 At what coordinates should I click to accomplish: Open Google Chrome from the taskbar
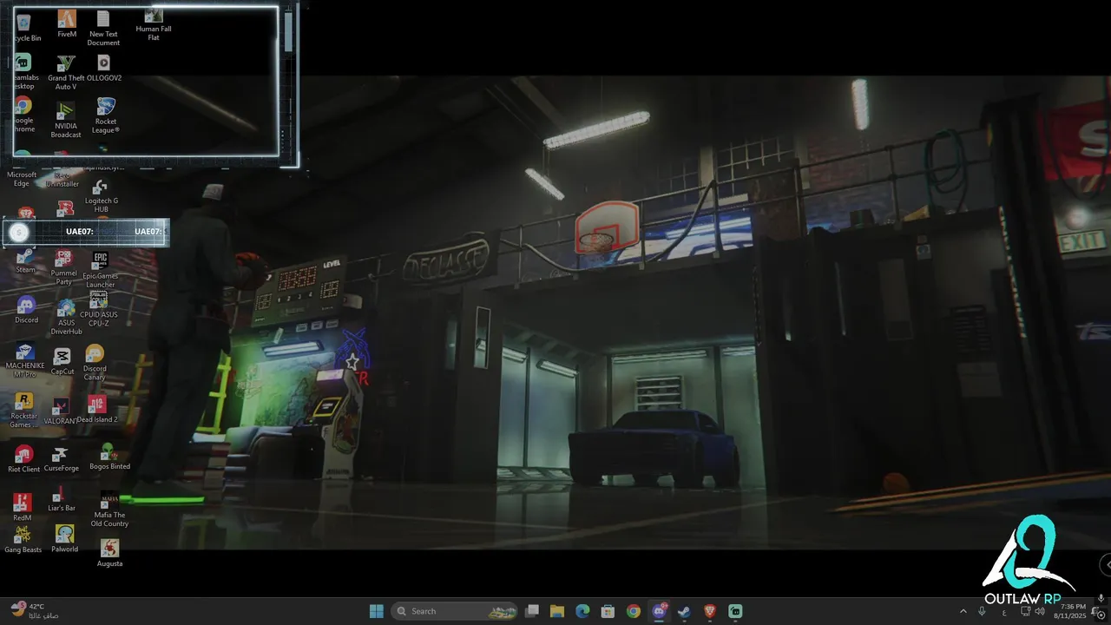[x=634, y=611]
